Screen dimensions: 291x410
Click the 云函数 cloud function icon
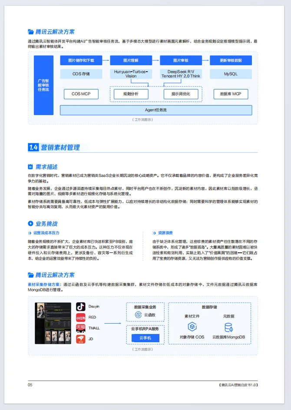(x=138, y=315)
